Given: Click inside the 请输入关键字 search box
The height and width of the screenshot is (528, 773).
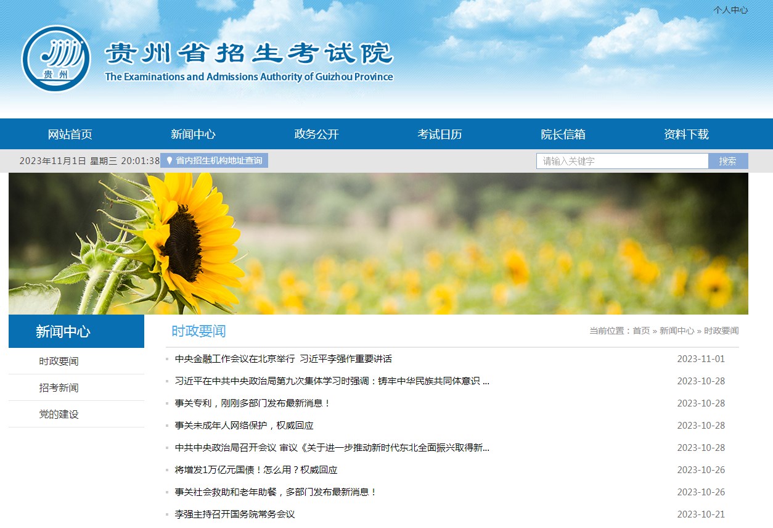Looking at the screenshot, I should point(623,160).
